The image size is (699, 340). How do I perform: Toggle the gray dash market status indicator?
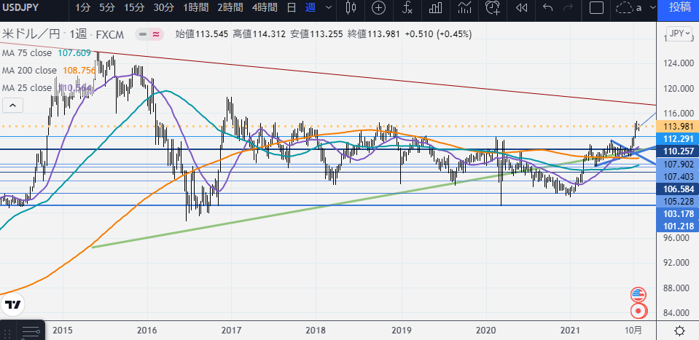point(143,34)
